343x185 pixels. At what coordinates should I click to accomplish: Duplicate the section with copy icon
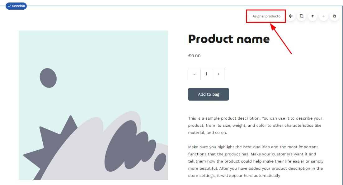click(301, 16)
